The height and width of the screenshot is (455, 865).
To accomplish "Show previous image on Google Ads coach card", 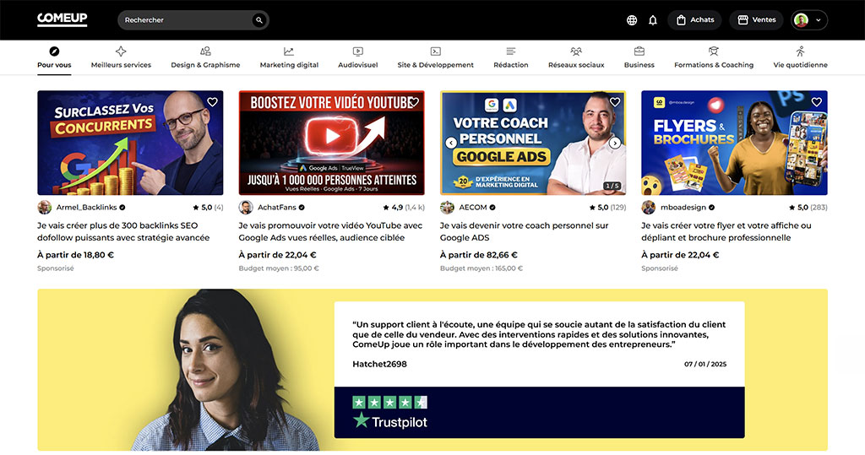I will pos(452,143).
